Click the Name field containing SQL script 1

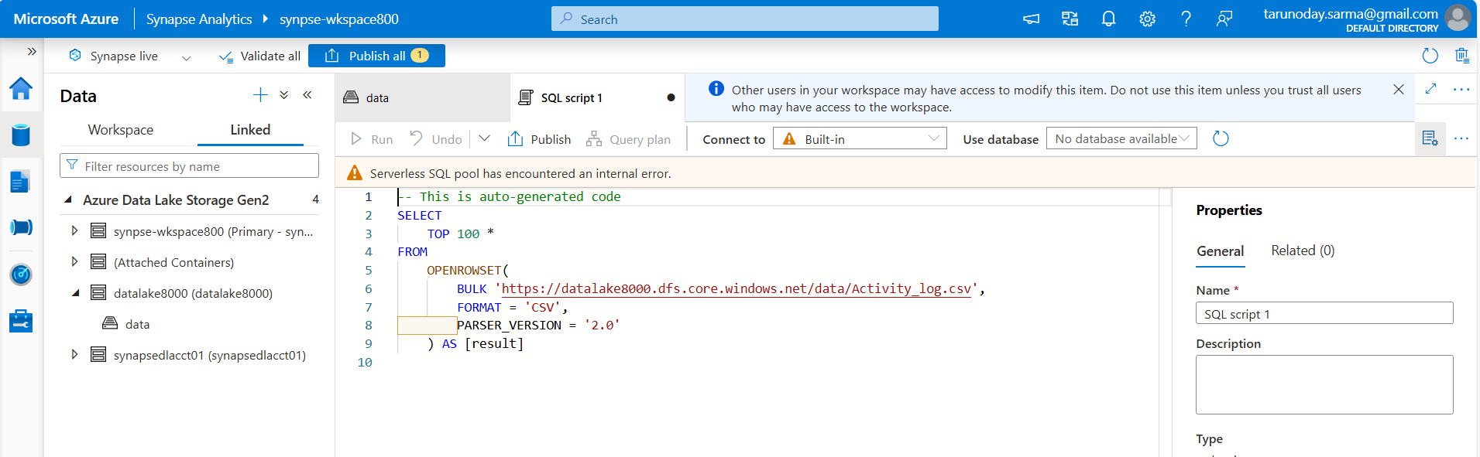[1324, 313]
